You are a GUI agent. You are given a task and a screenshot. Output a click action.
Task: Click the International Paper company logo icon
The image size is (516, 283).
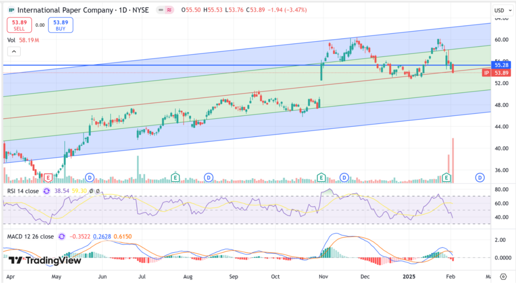(12, 10)
